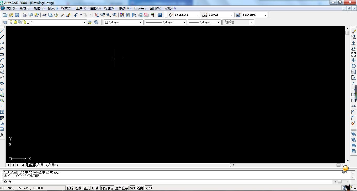
Task: Toggle 线宽 lineweight display
Action: tap(140, 188)
